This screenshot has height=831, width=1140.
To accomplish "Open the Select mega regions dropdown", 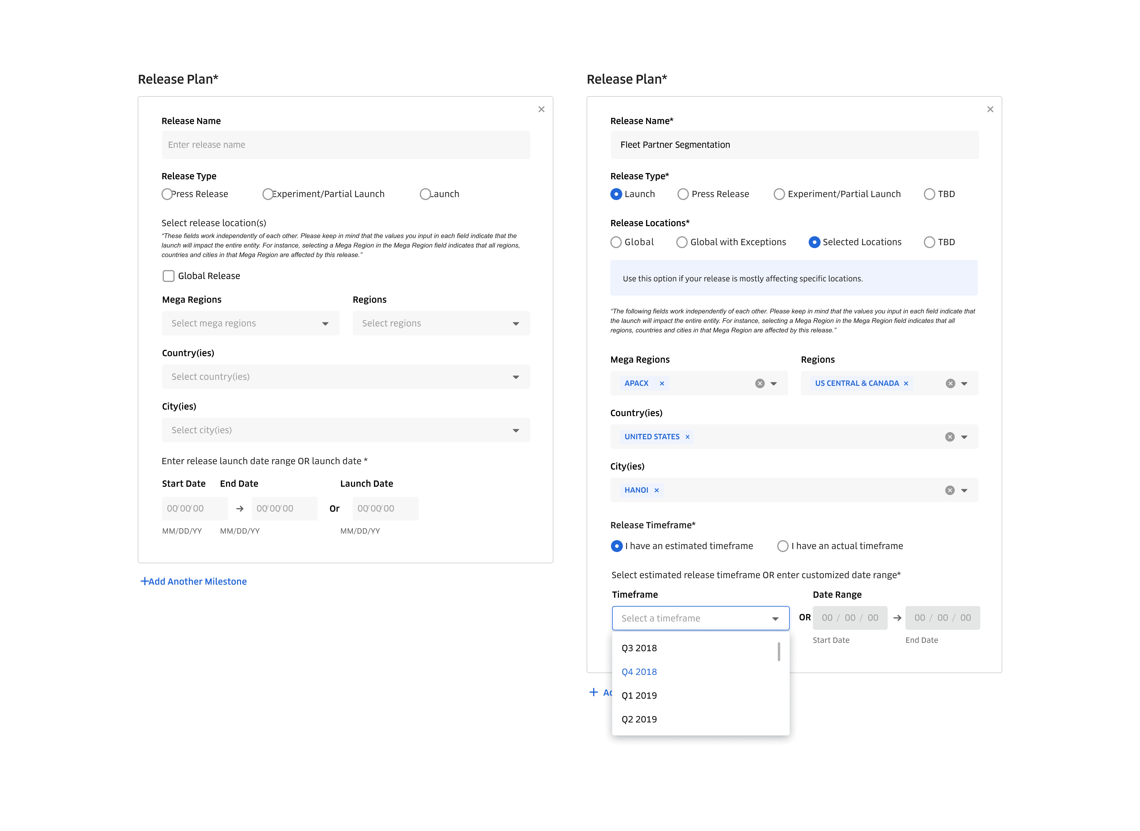I will point(251,323).
